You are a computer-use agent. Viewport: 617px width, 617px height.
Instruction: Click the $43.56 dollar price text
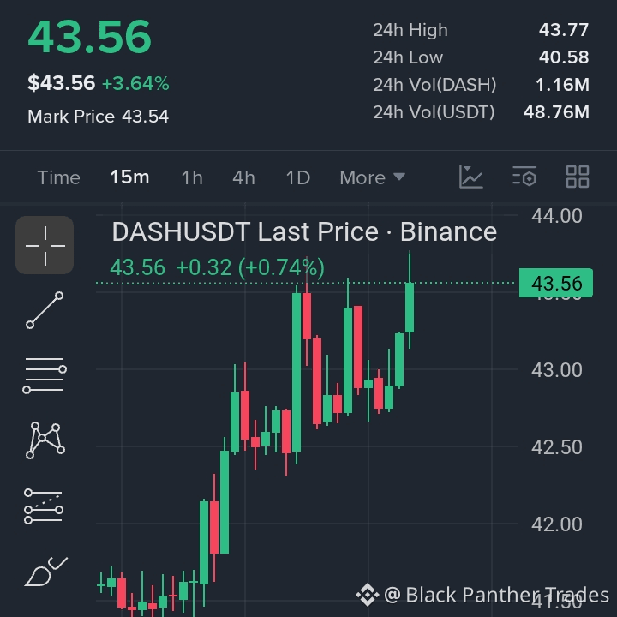[x=61, y=83]
